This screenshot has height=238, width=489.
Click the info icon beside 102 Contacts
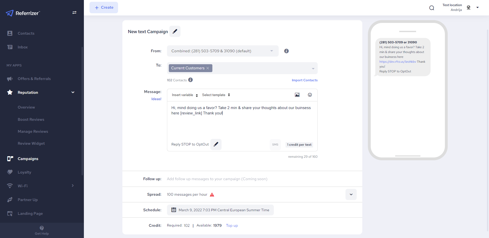(190, 80)
